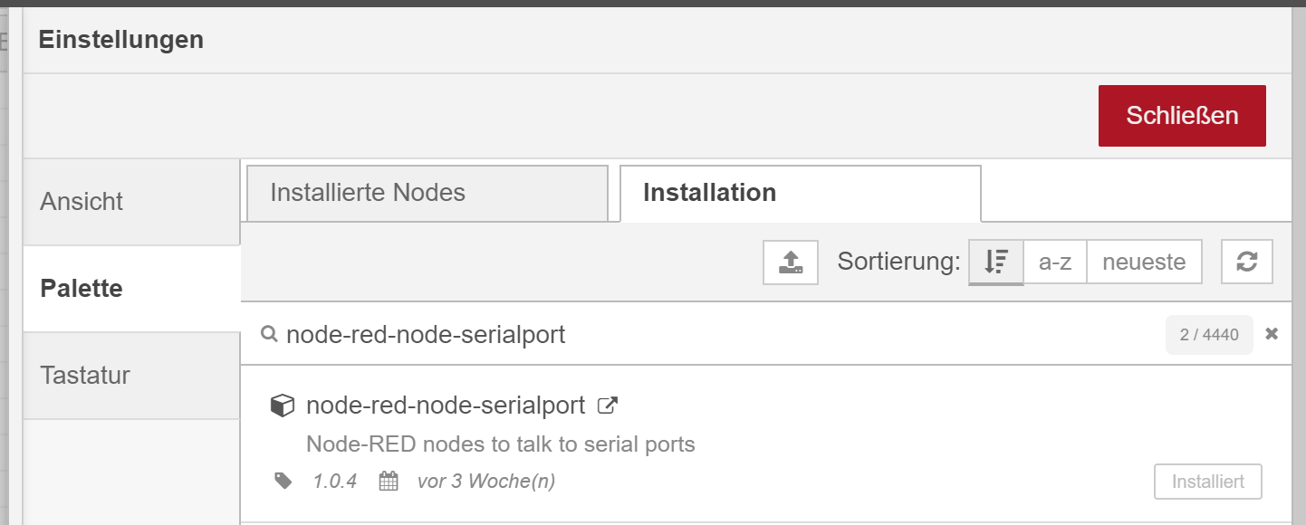Click the package cube icon
The height and width of the screenshot is (525, 1306).
coord(283,406)
